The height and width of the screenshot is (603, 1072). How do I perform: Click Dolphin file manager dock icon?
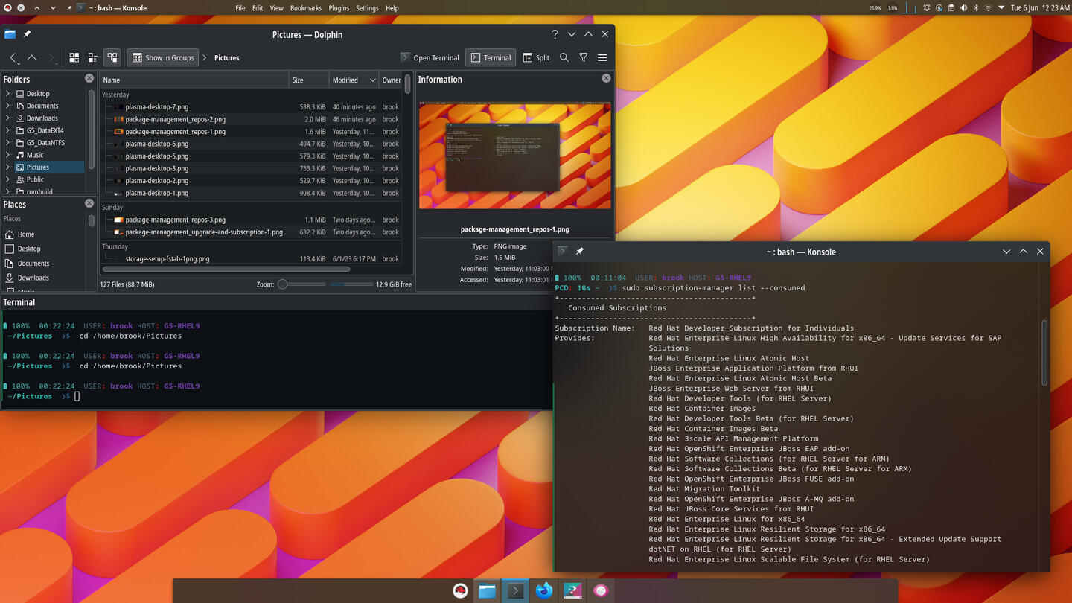pos(487,591)
